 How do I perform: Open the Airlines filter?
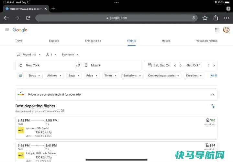click(54, 75)
